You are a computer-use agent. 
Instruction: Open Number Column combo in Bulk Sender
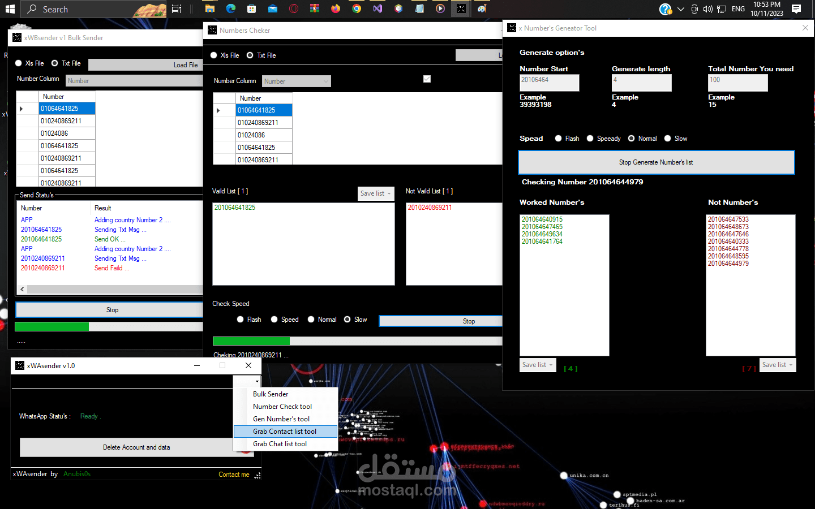(x=134, y=81)
